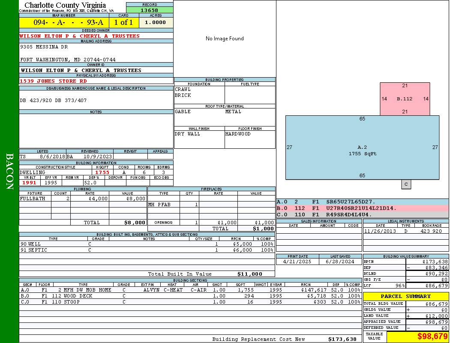The height and width of the screenshot is (343, 450).
Task: Select the A.0 sketch code row
Action: (x=362, y=202)
